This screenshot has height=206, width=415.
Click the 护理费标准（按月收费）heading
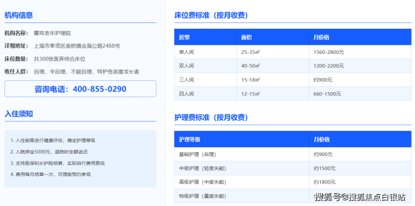pyautogui.click(x=211, y=117)
